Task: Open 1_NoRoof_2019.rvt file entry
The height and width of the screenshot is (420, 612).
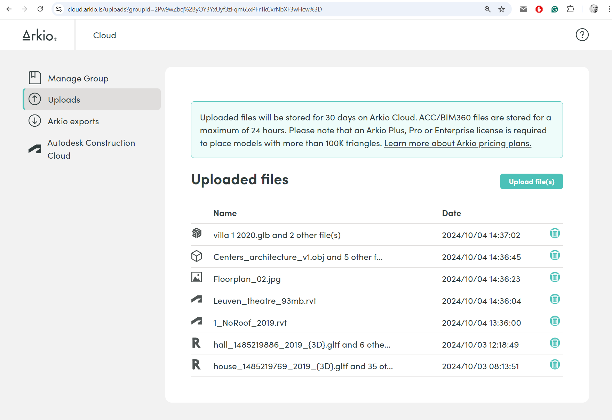Action: coord(250,323)
